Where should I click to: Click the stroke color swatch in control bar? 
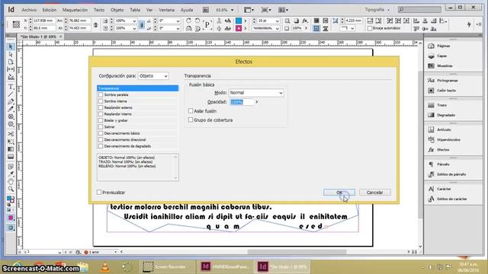239,28
